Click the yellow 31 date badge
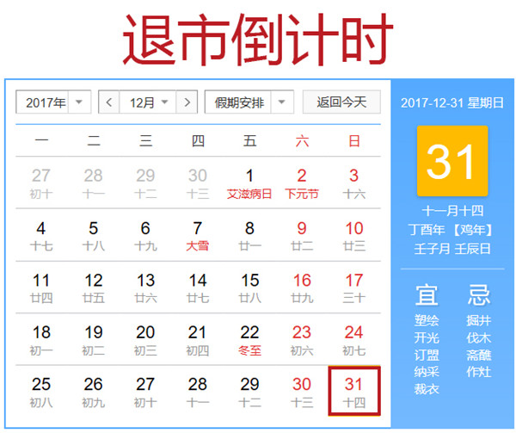The image size is (516, 433). (x=451, y=161)
